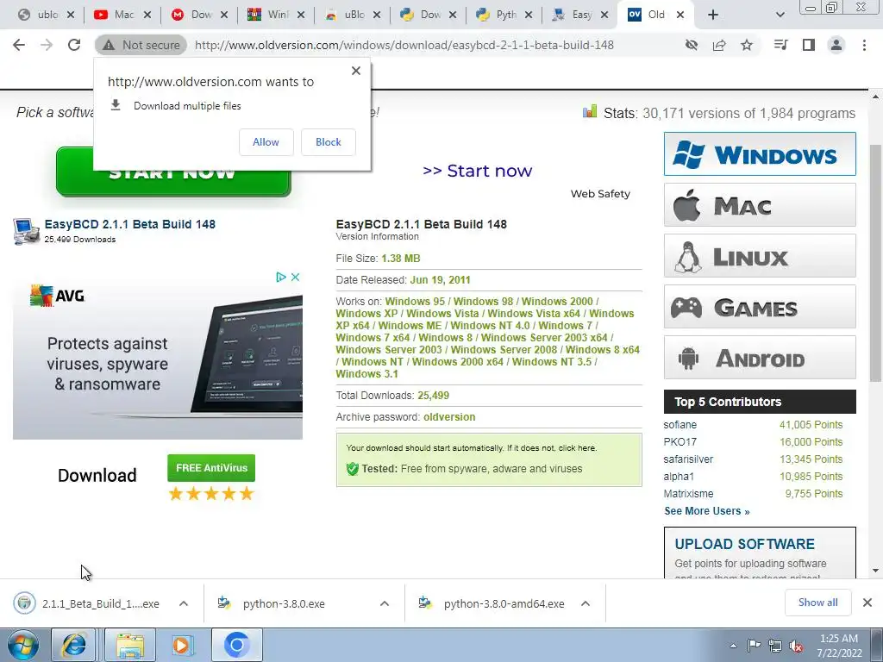Close the Old tab
Screen dimensions: 883x662
coord(680,16)
